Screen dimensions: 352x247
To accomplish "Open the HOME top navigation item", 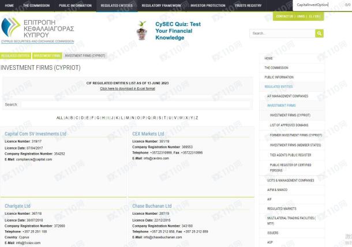I will tap(9, 5).
